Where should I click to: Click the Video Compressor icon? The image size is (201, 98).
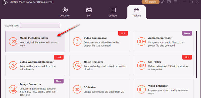[x=77, y=41]
